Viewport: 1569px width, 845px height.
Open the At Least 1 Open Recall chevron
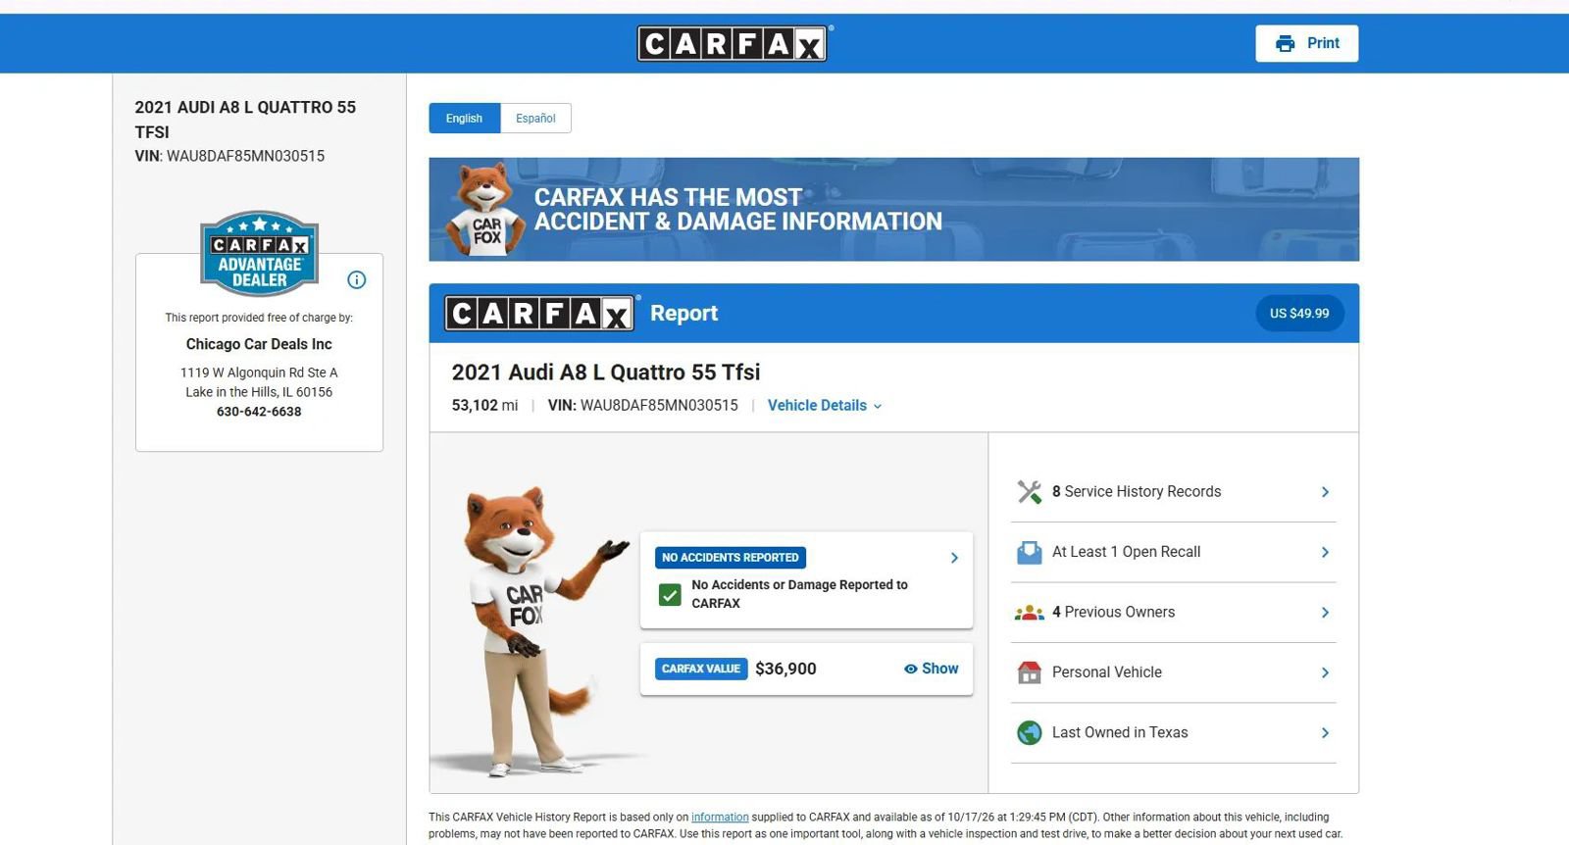pyautogui.click(x=1325, y=552)
